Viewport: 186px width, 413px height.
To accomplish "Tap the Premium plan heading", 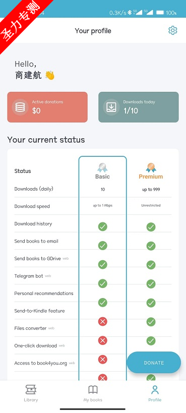I will pos(151,176).
